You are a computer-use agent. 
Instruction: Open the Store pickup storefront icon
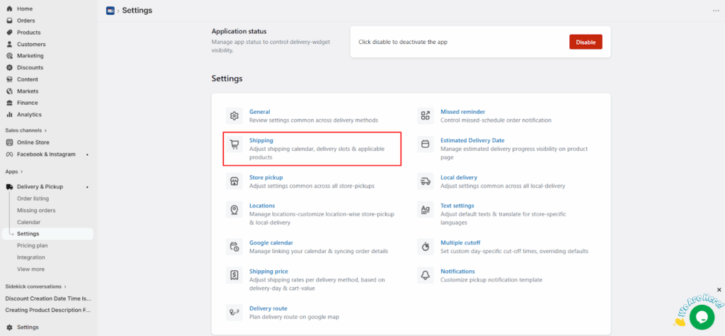pos(234,181)
